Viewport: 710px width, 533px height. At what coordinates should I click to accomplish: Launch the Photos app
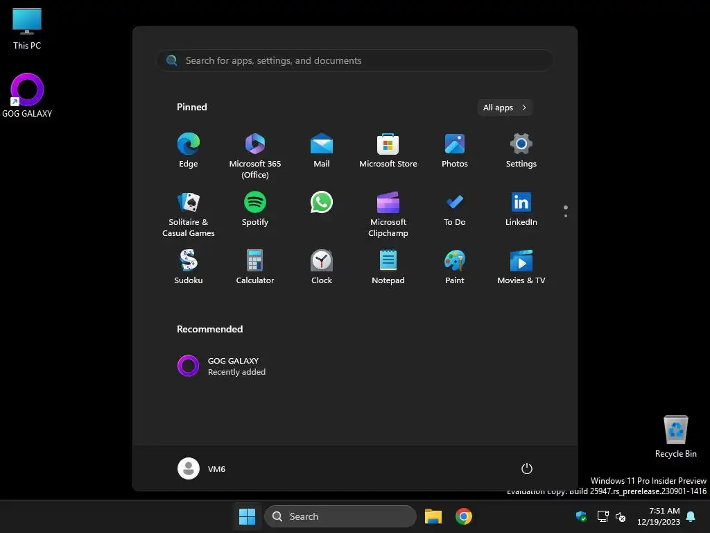tap(455, 151)
